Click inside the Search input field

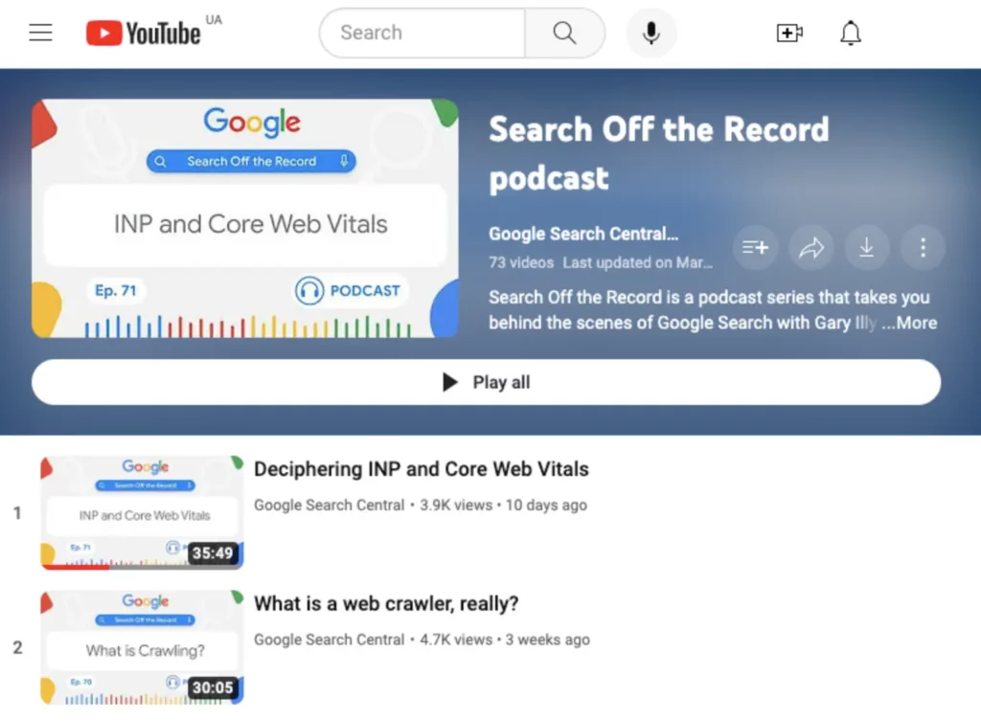(422, 32)
